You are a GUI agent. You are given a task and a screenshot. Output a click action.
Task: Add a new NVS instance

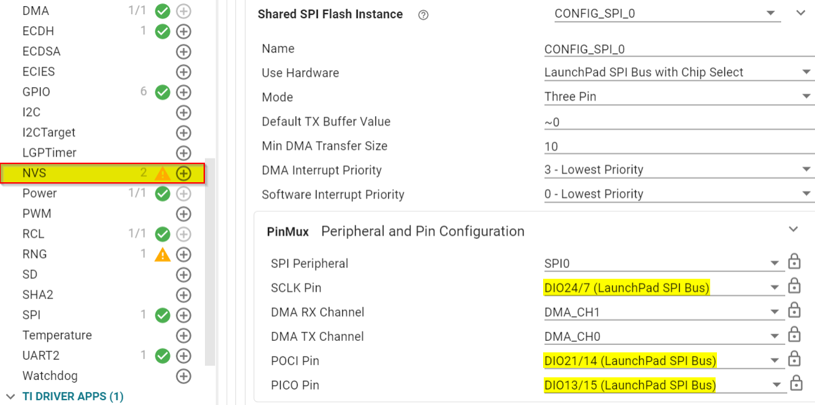click(183, 173)
